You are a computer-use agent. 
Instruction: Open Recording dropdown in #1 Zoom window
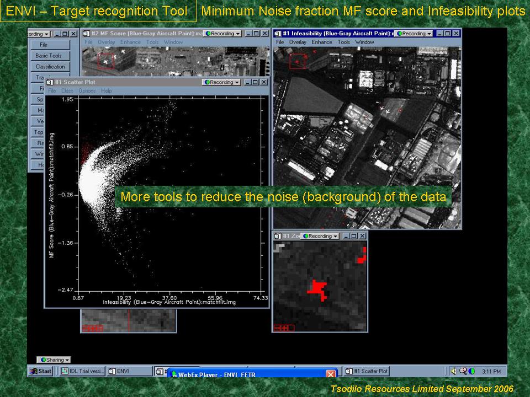point(320,236)
